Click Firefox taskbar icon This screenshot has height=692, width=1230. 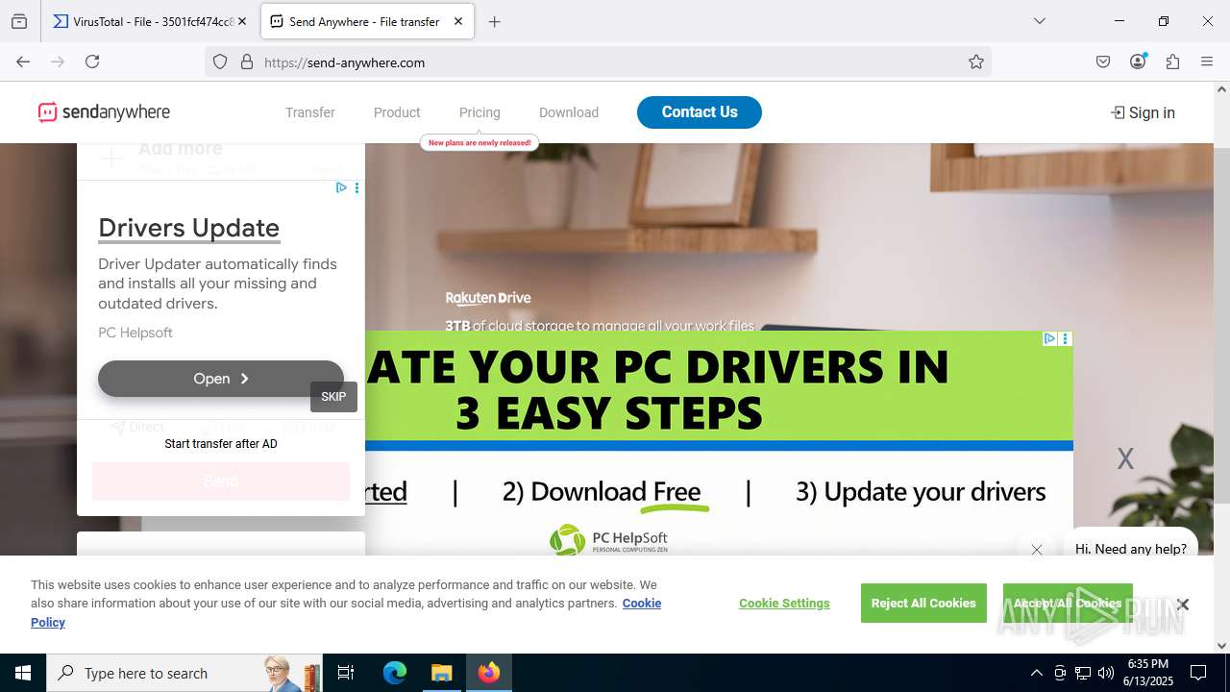click(x=488, y=673)
